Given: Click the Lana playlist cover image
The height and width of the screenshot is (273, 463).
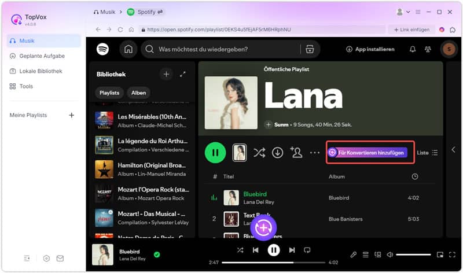Looking at the screenshot, I should 231,103.
